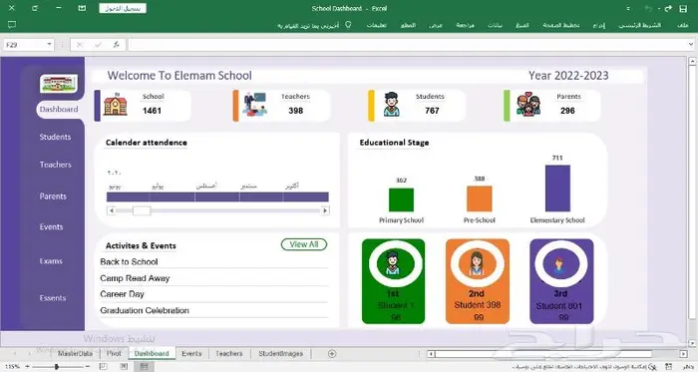The image size is (698, 372).
Task: Click inside the formula bar field
Action: [x=407, y=45]
